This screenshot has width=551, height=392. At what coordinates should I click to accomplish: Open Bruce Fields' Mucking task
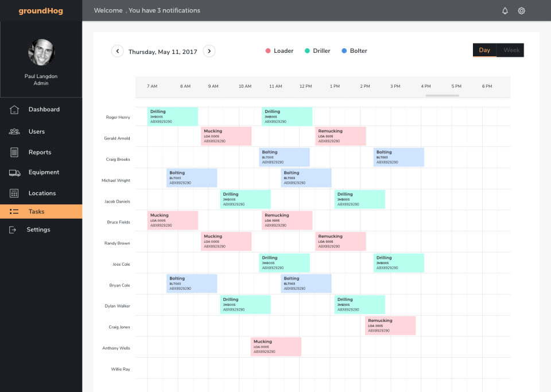(x=173, y=220)
